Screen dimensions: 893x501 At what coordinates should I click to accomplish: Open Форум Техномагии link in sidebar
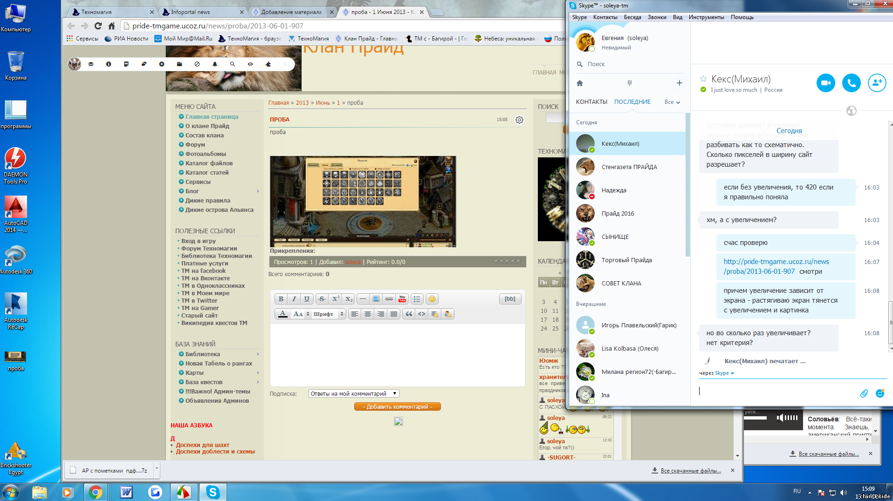click(209, 249)
